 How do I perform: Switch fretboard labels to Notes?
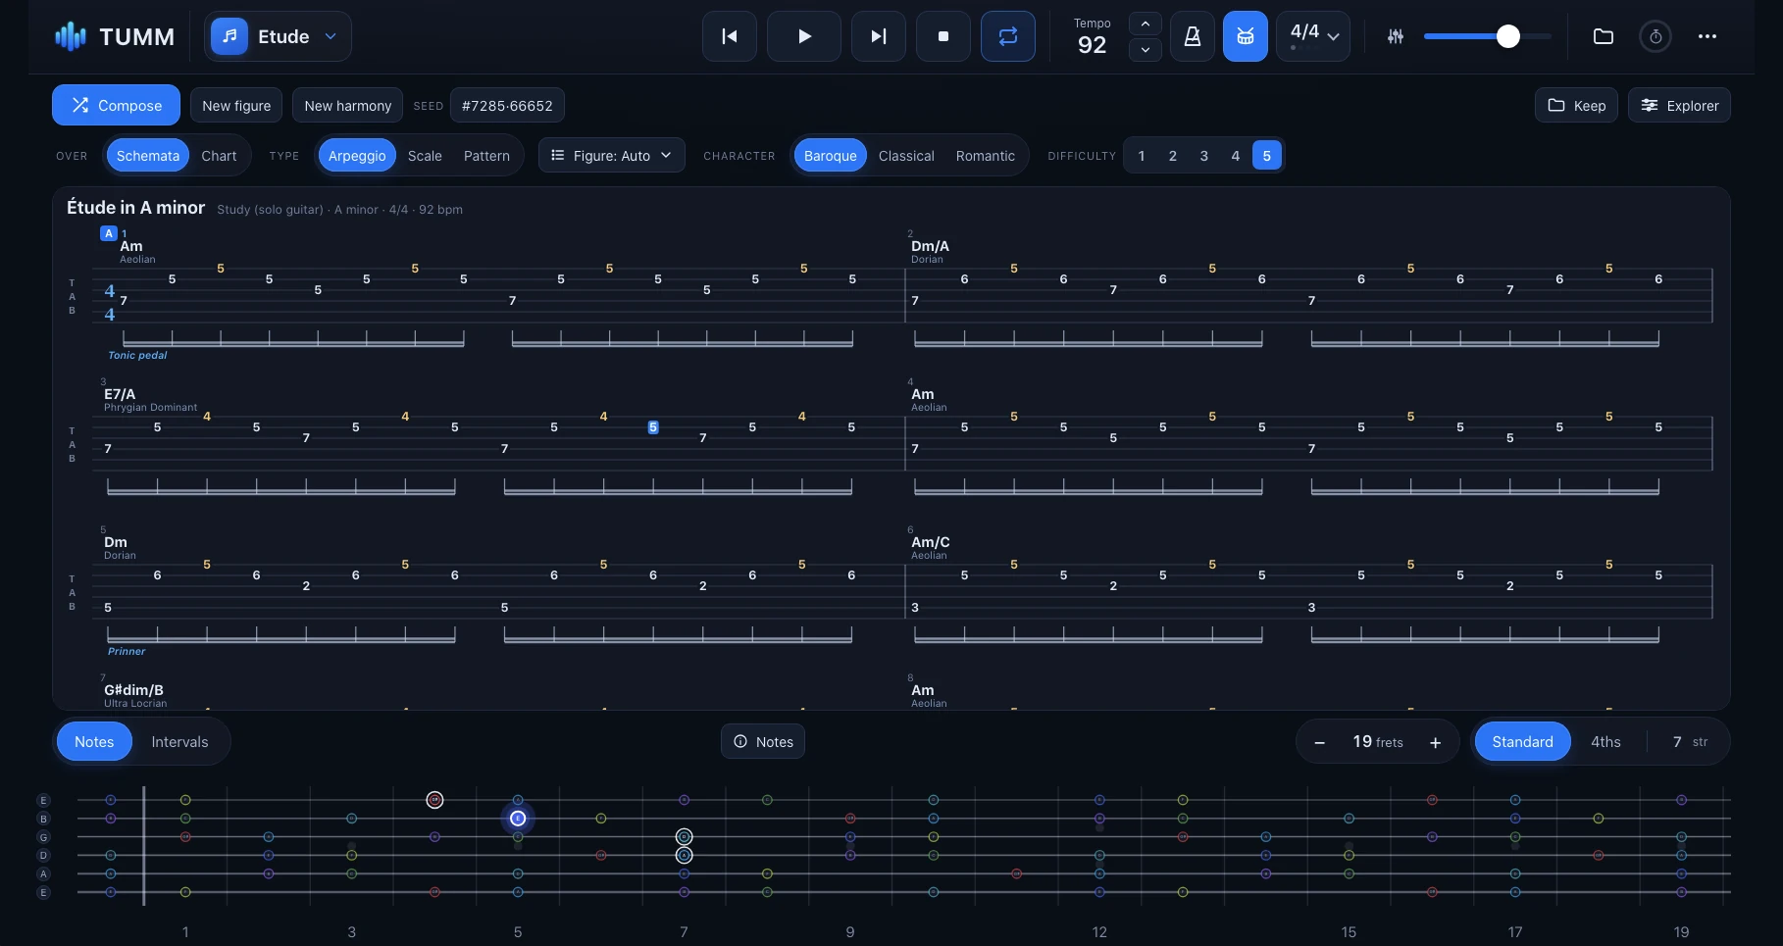click(94, 741)
